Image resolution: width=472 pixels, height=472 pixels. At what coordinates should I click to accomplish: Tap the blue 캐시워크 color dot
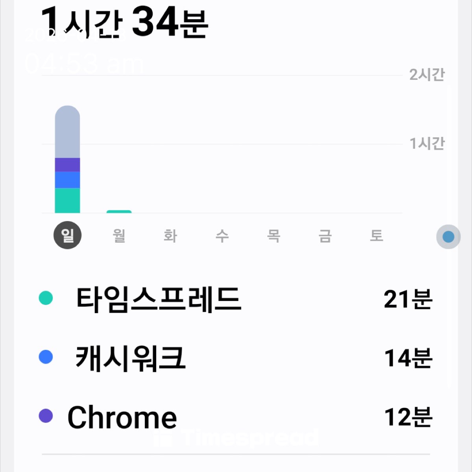click(46, 357)
